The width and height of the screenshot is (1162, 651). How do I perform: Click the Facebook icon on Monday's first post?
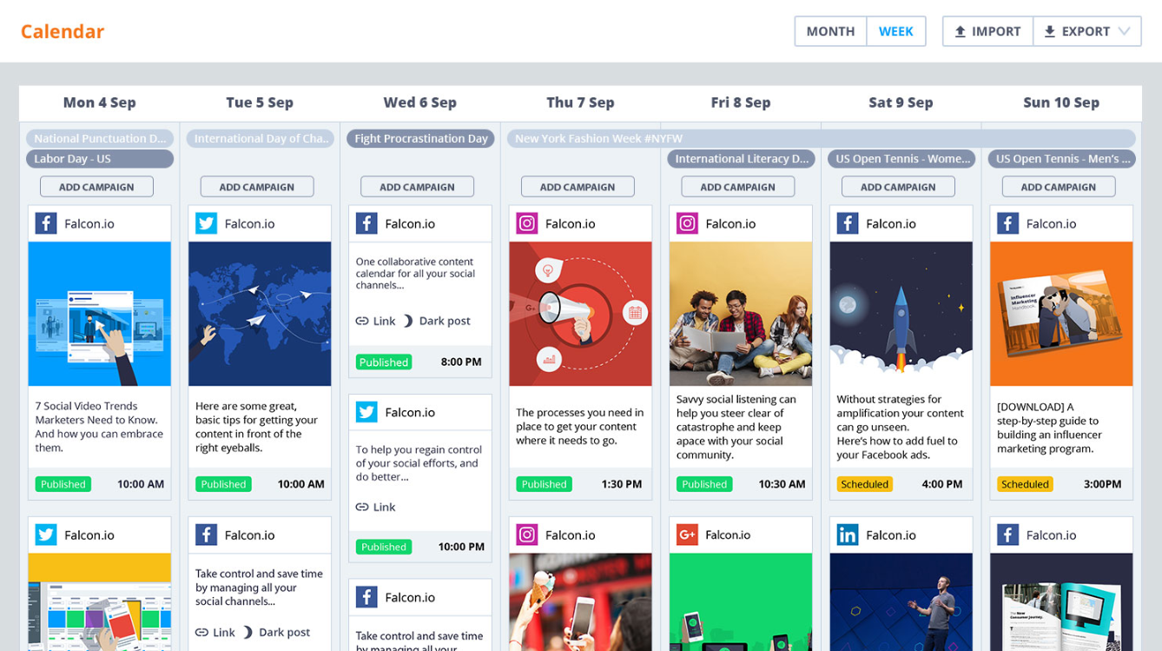(x=46, y=223)
